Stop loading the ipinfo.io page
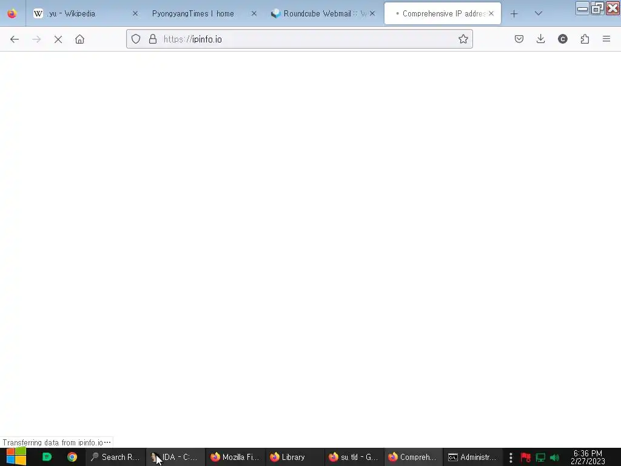 pos(58,39)
